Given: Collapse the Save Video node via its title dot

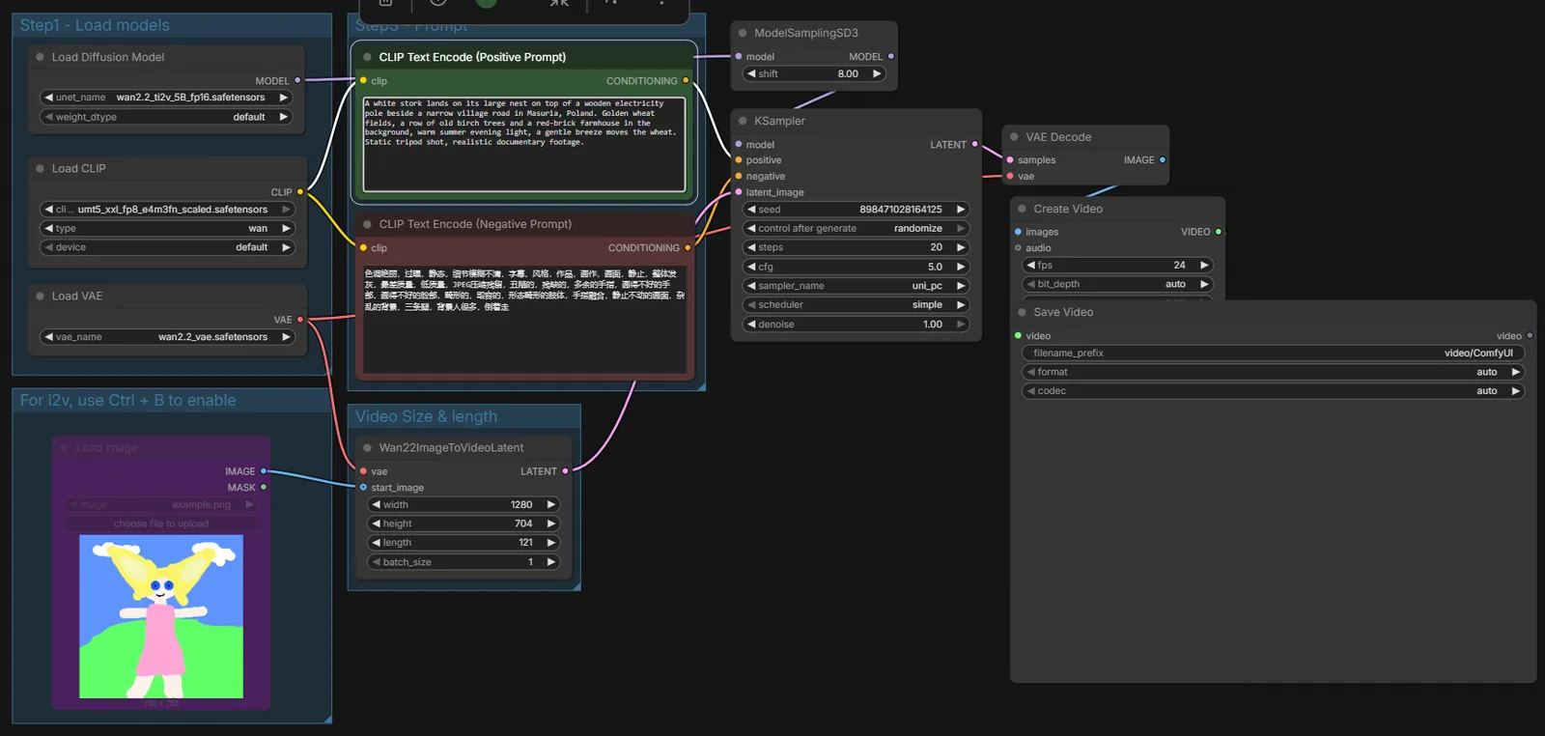Looking at the screenshot, I should pos(1022,312).
